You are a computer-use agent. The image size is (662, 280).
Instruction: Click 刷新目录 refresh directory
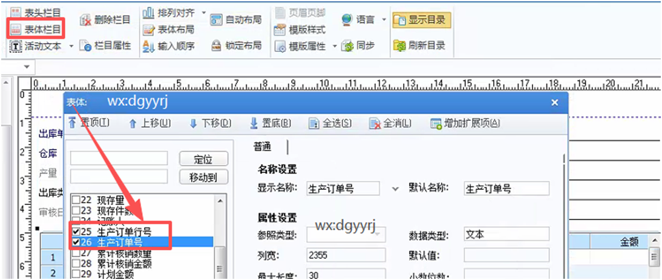(419, 45)
